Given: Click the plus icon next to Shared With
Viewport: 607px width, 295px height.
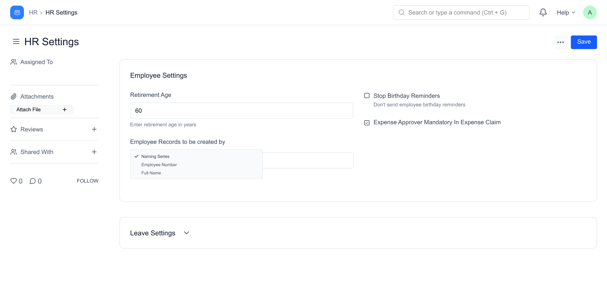Looking at the screenshot, I should (94, 152).
